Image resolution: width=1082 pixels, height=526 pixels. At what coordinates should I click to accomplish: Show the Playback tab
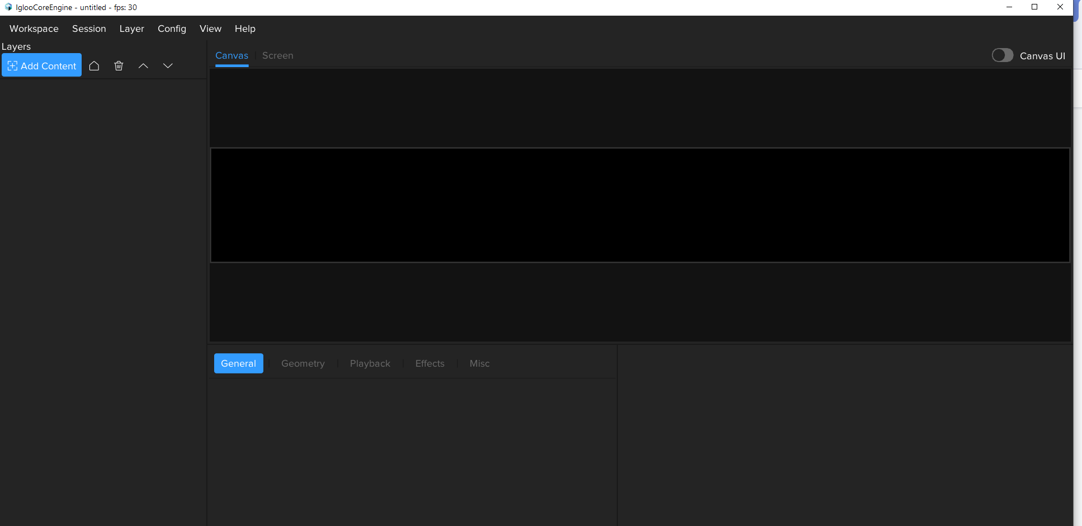point(370,363)
